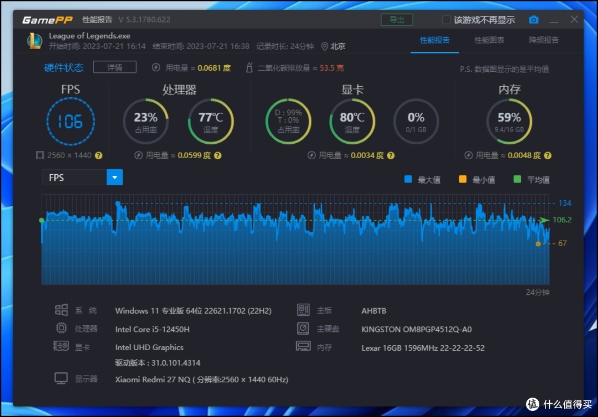Image resolution: width=598 pixels, height=417 pixels.
Task: Click the Beijing location pin icon
Action: [x=324, y=46]
